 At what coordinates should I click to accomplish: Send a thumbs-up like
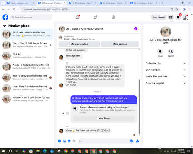click(137, 141)
